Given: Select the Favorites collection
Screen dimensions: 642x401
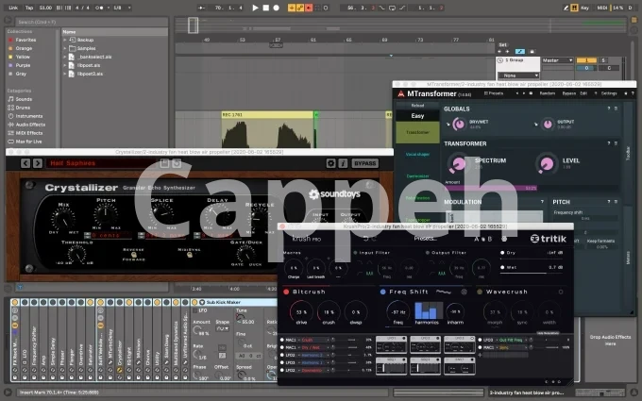Looking at the screenshot, I should 25,41.
